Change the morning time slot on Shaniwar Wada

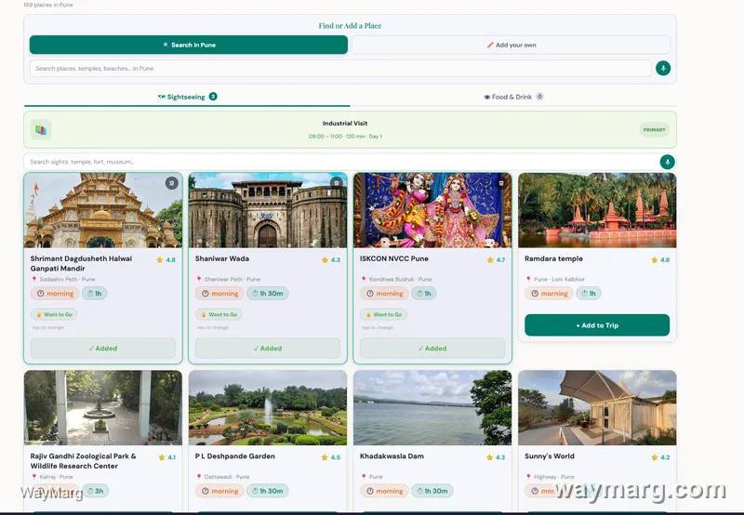click(x=219, y=294)
